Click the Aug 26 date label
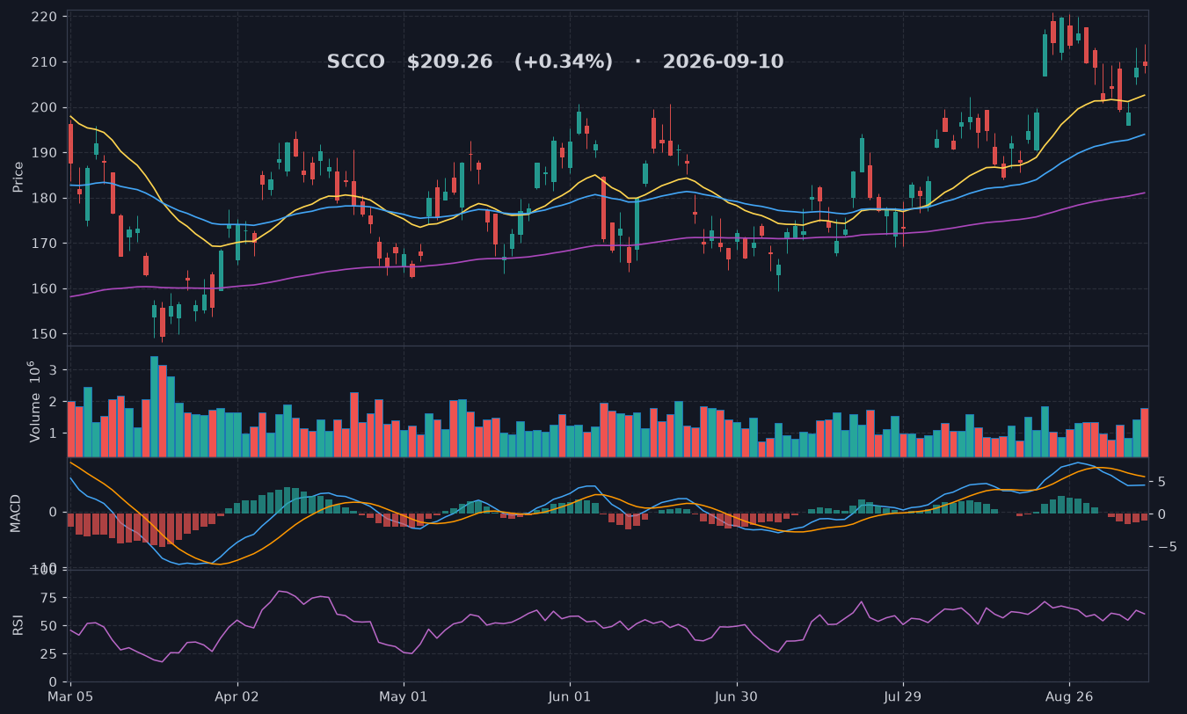 [x=1069, y=696]
